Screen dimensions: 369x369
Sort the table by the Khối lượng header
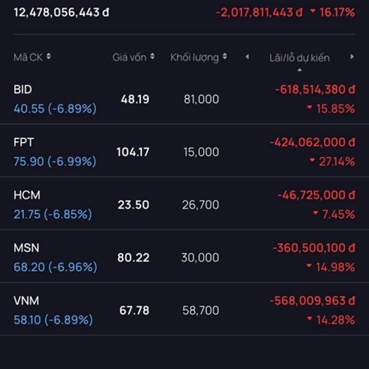click(194, 57)
